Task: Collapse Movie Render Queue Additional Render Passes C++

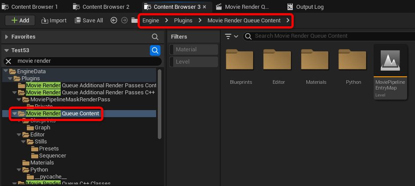Action: (x=15, y=93)
